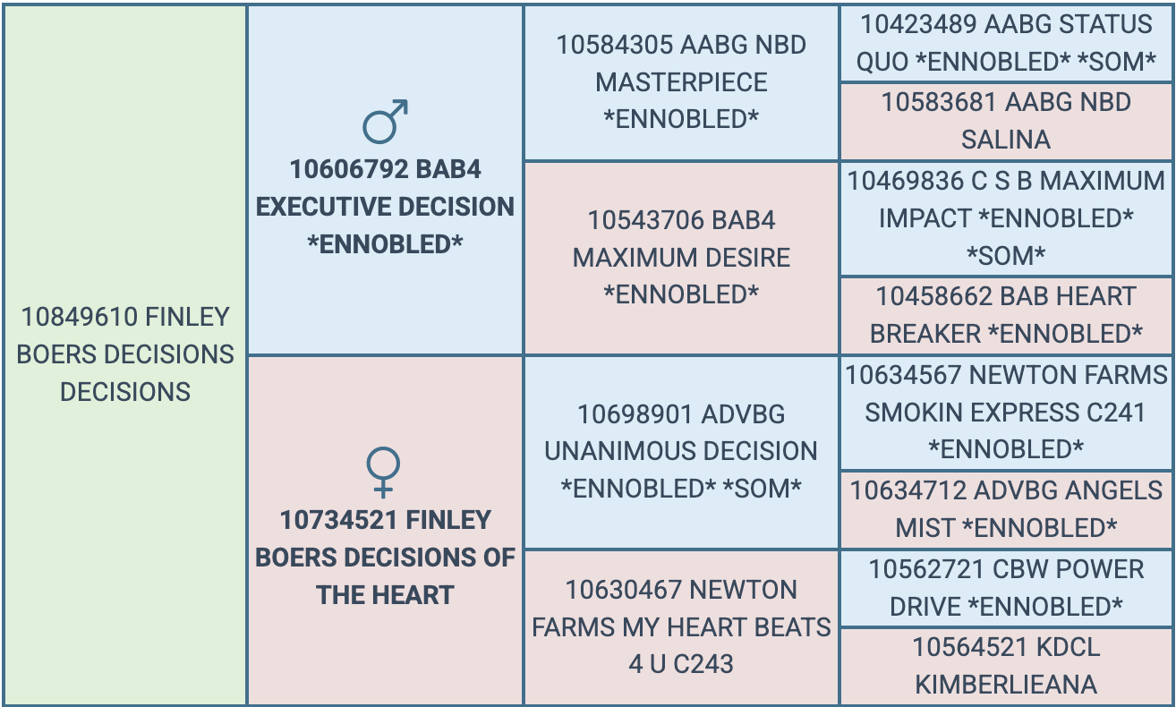Click the *ENNOBLED* label under Executive Decision
The height and width of the screenshot is (707, 1176).
click(385, 244)
